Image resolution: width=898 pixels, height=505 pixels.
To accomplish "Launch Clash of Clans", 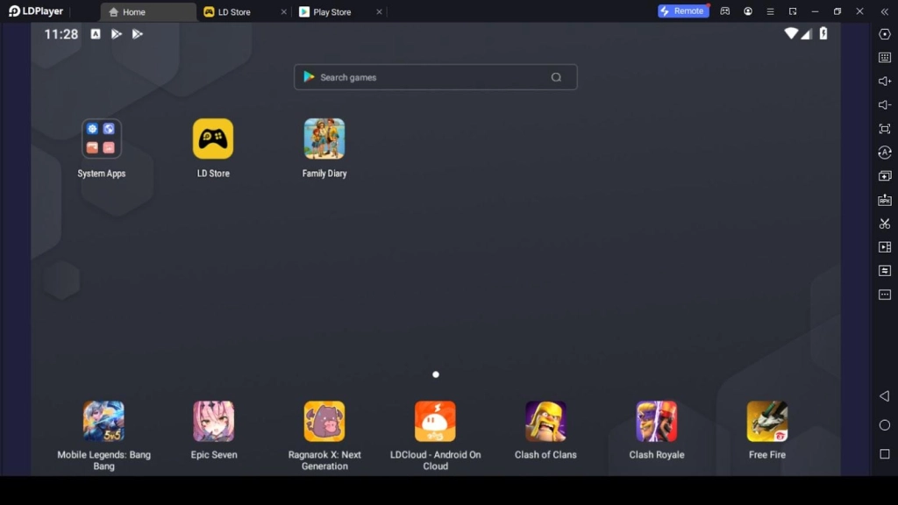I will tap(545, 422).
